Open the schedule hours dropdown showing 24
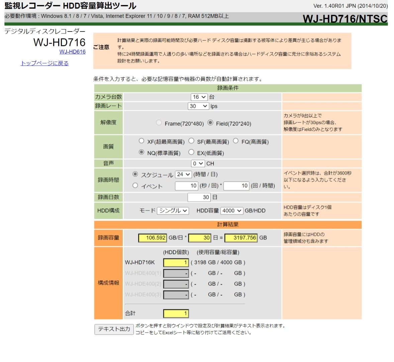 pyautogui.click(x=183, y=174)
